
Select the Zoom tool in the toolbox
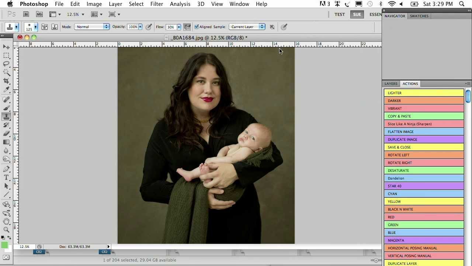pos(6,230)
